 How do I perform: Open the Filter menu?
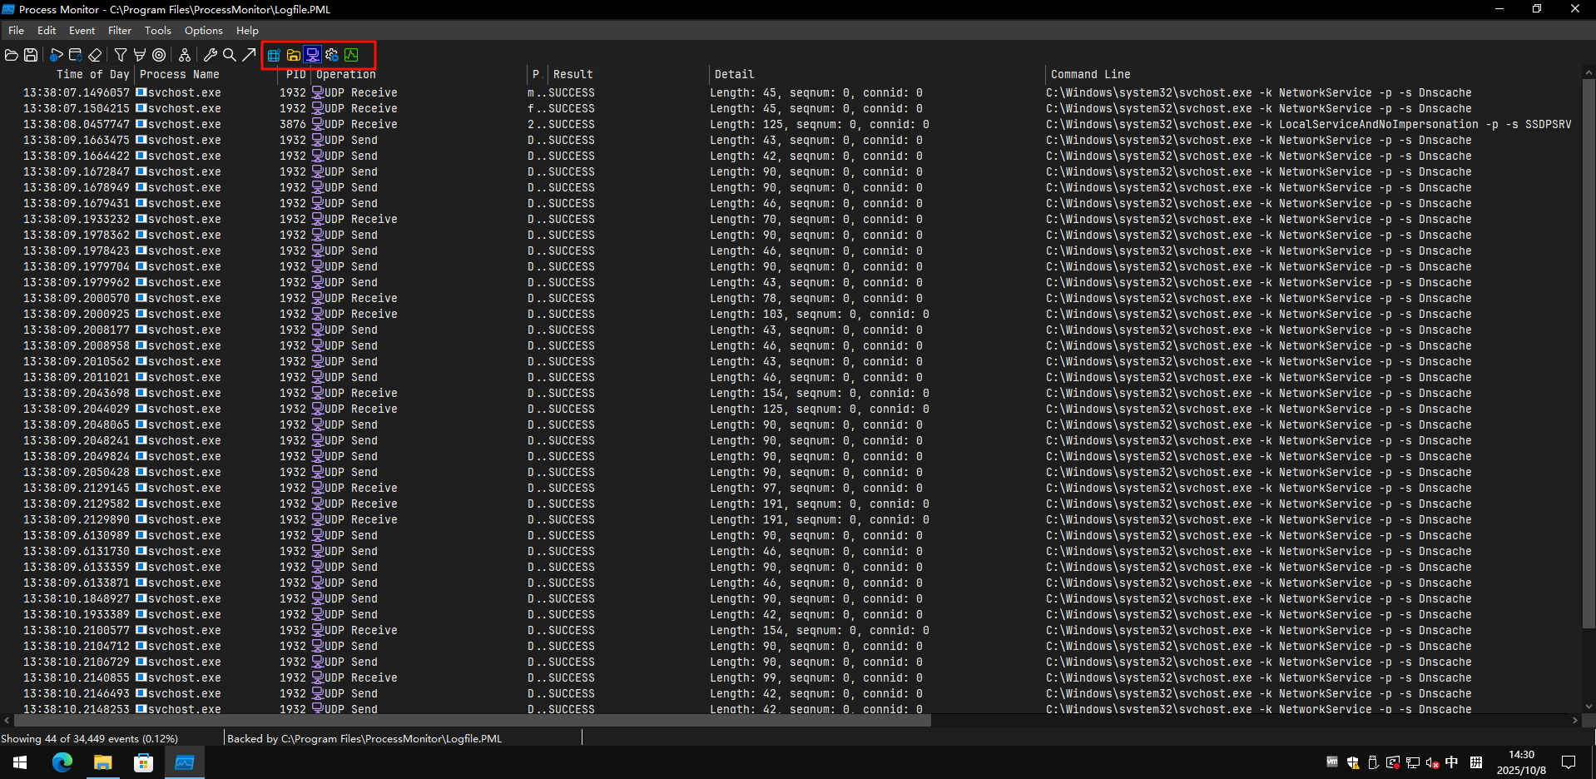(x=119, y=31)
